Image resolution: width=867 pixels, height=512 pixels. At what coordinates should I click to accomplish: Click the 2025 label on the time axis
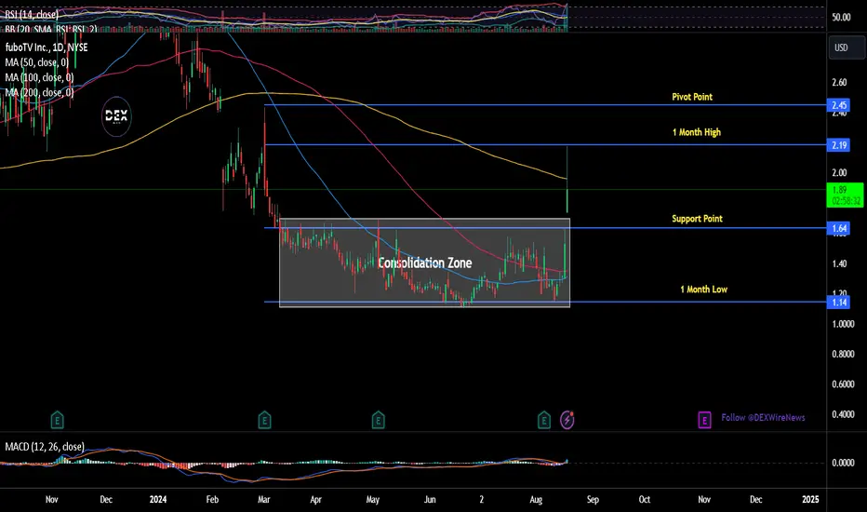[x=810, y=499]
